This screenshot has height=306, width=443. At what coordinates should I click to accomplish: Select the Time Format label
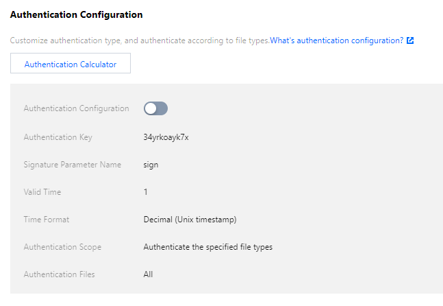tap(47, 220)
